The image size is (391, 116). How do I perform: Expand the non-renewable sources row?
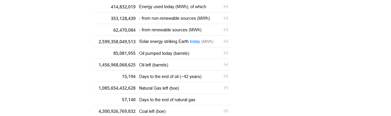226,18
